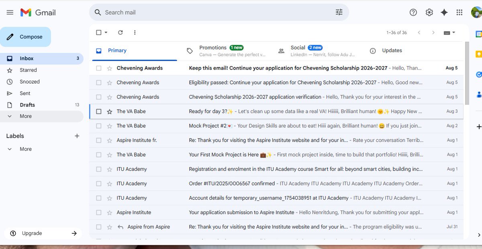
Task: Open Gemini sparkle icon
Action: click(444, 12)
